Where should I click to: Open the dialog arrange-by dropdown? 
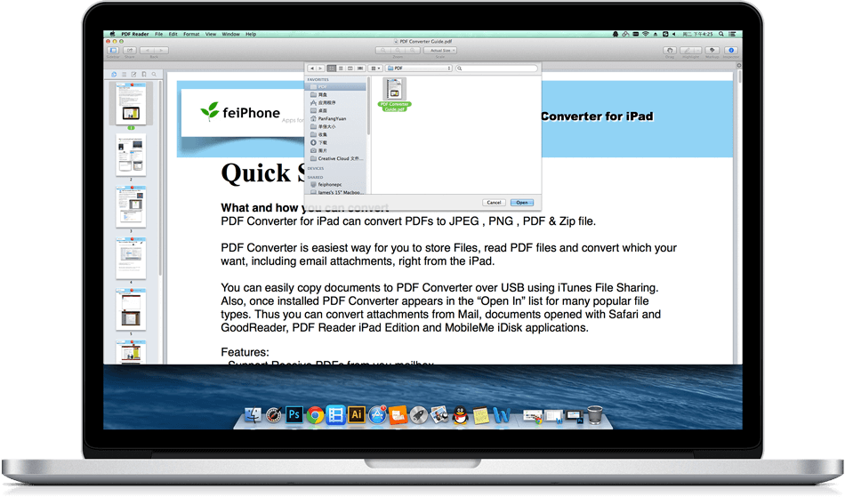point(375,68)
